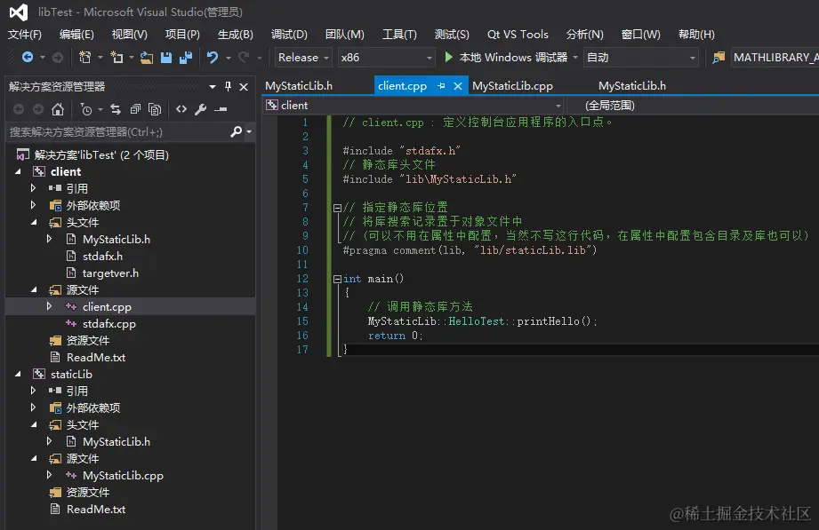Switch to the MyStaticLib.cpp tab
This screenshot has width=819, height=530.
(512, 85)
